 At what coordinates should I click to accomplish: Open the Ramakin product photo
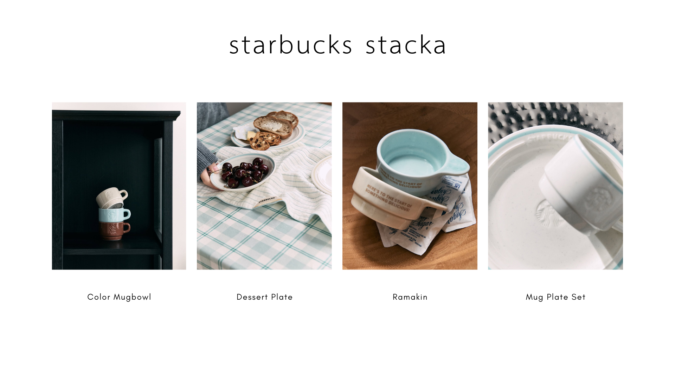click(410, 186)
